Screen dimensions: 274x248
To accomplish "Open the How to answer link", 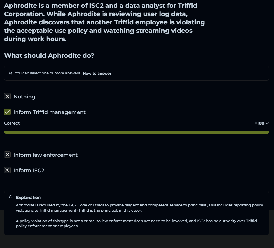I will [97, 74].
